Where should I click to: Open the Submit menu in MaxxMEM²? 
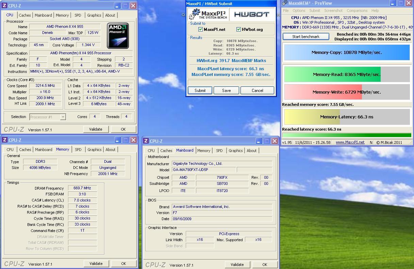(315, 11)
